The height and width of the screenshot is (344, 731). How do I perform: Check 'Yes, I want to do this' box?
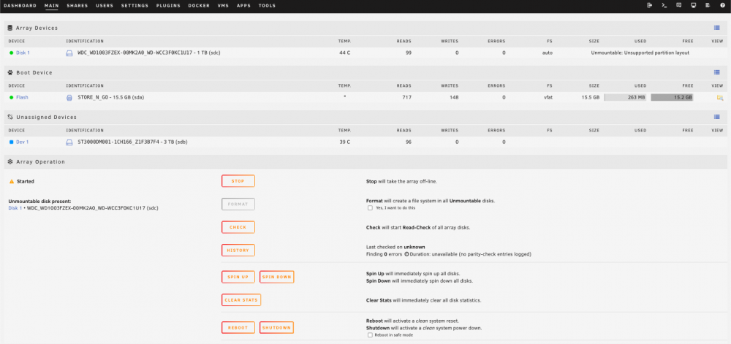[370, 208]
